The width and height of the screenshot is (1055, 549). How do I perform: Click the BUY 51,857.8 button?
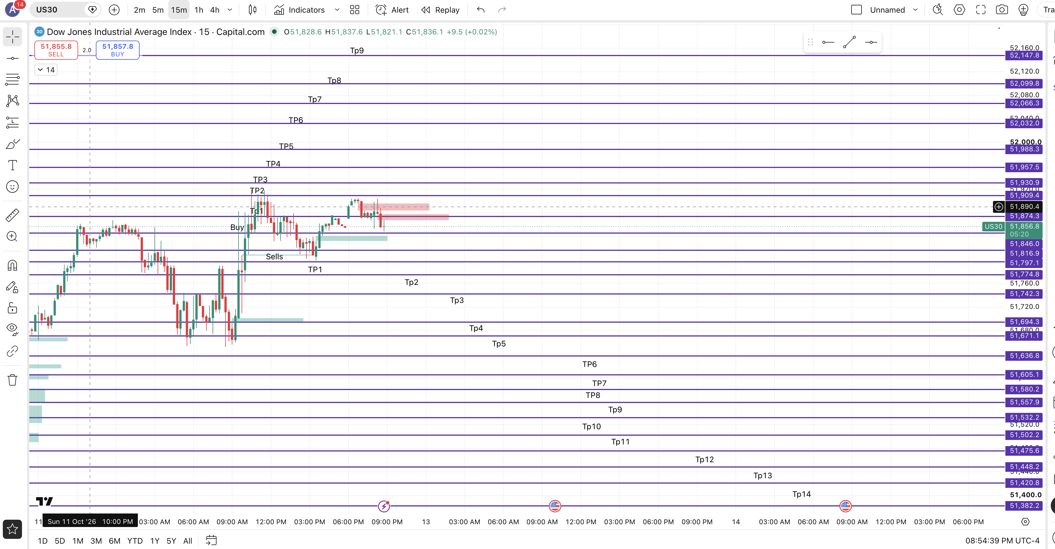118,50
